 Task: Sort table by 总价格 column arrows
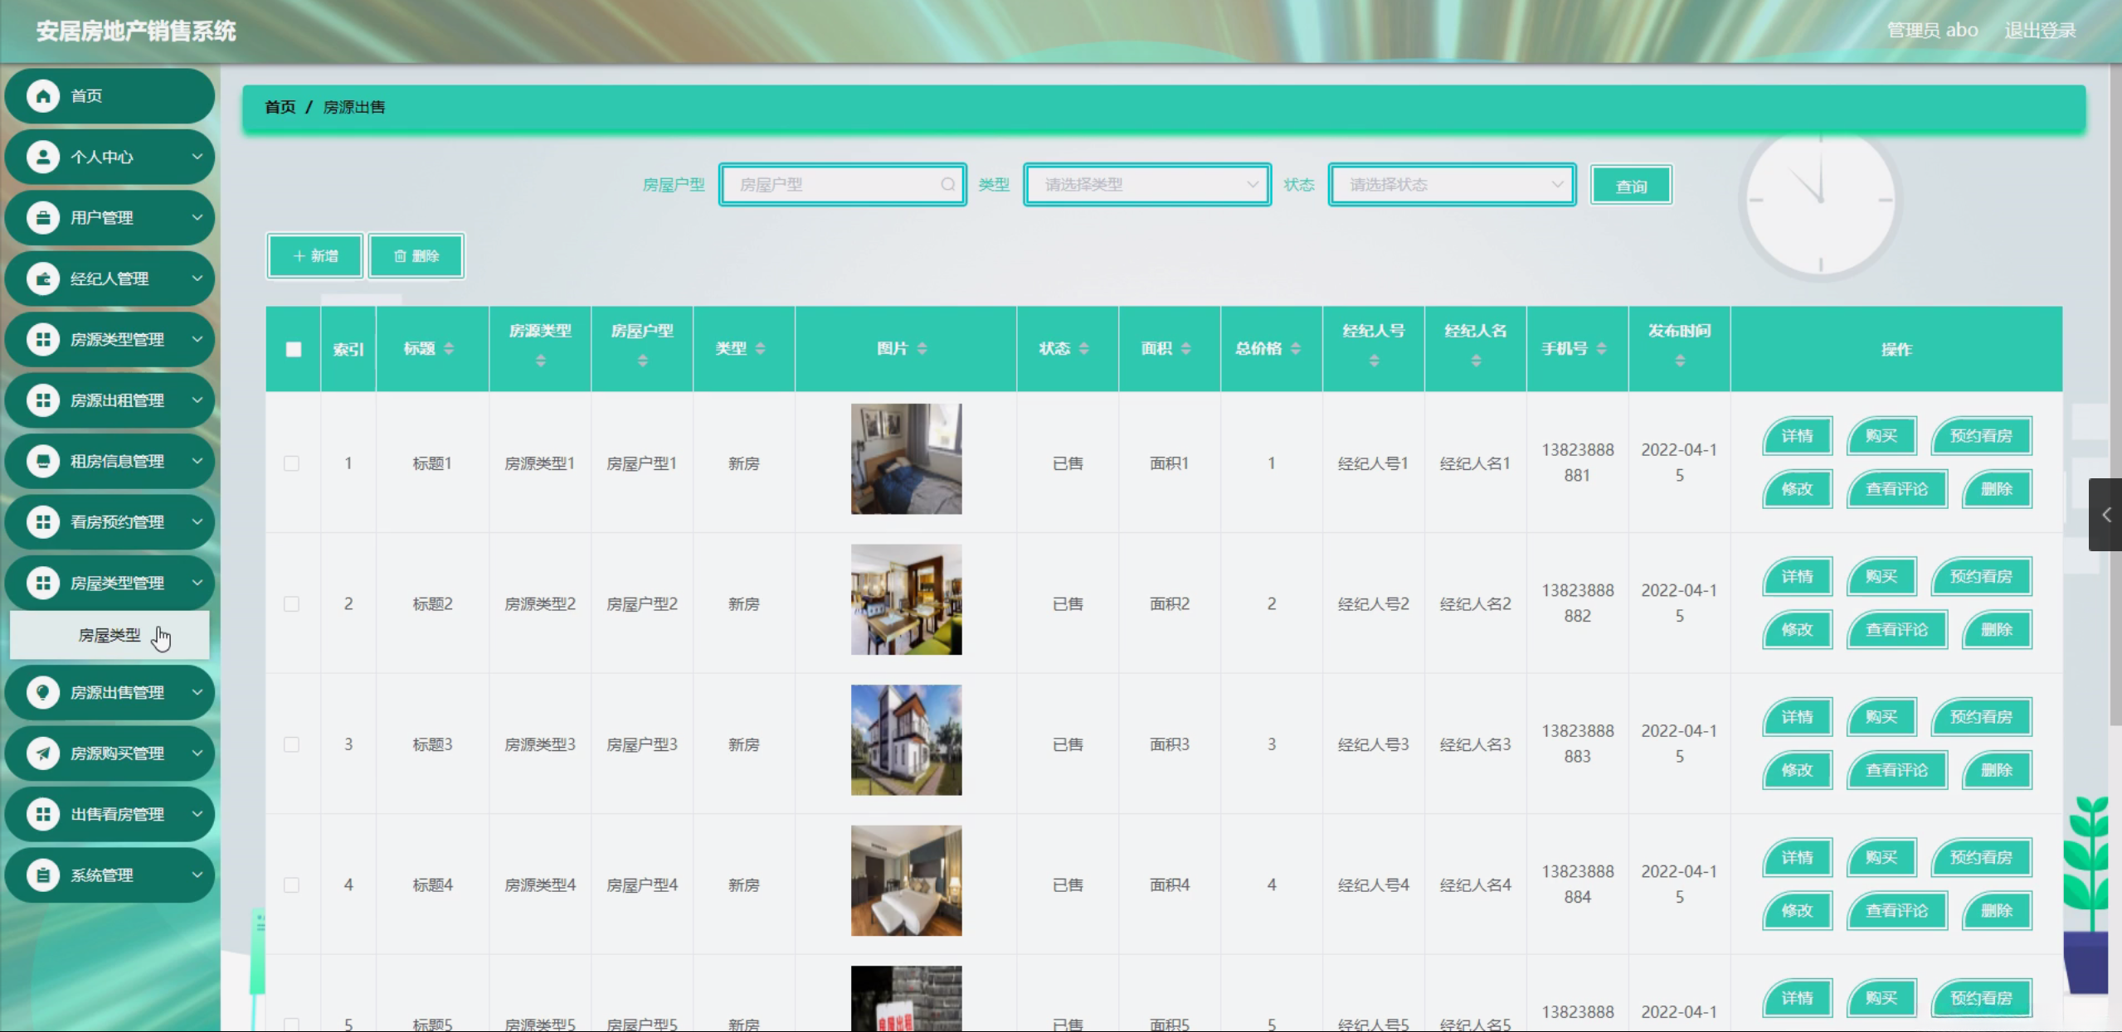click(1296, 349)
